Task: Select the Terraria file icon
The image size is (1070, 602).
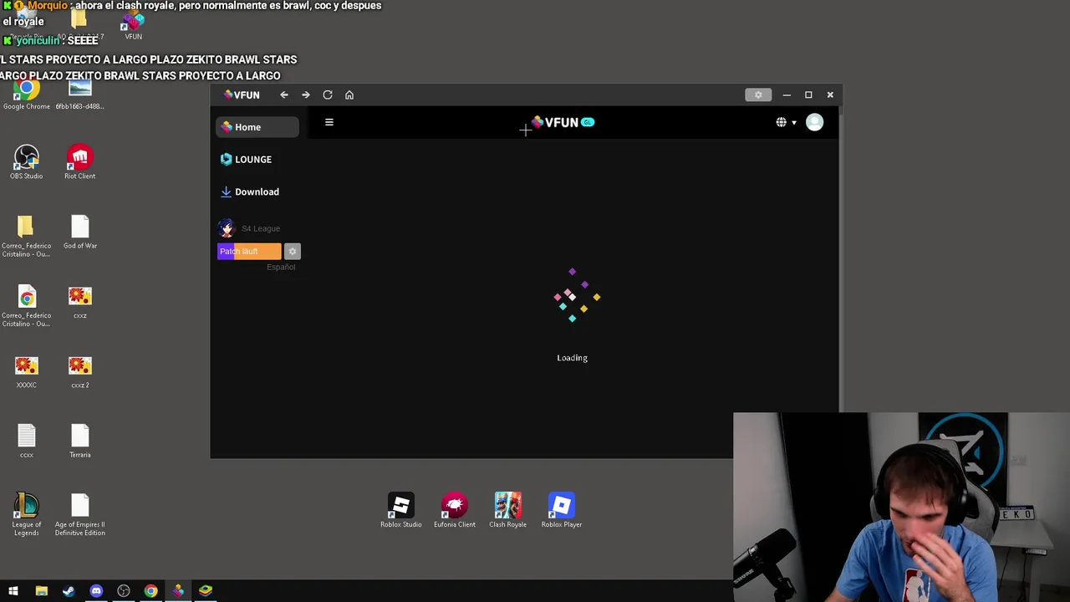Action: [x=80, y=441]
